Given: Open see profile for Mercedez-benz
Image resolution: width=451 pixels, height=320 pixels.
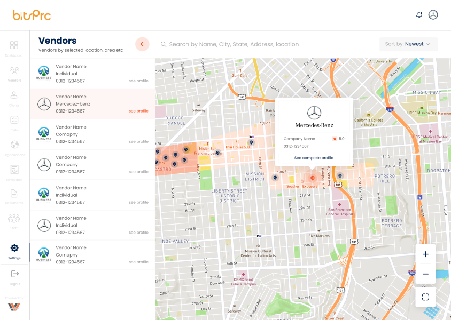Looking at the screenshot, I should pyautogui.click(x=138, y=111).
